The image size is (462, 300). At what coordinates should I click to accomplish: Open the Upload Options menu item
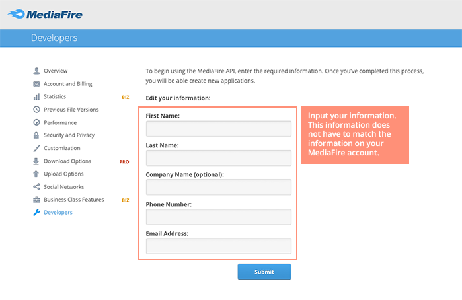(63, 174)
